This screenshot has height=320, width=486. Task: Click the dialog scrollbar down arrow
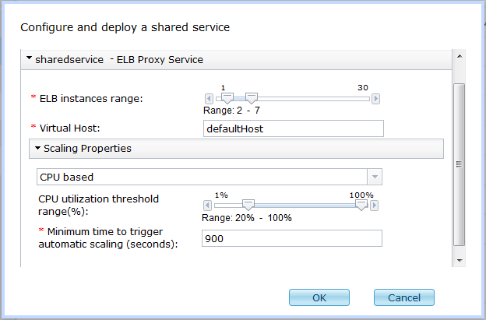click(460, 261)
